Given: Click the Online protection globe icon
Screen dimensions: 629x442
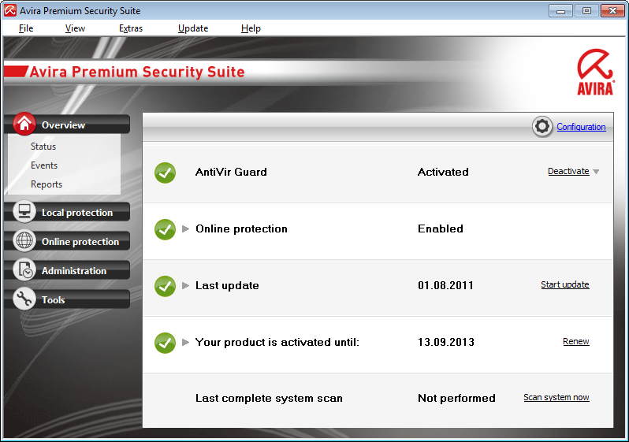Looking at the screenshot, I should pyautogui.click(x=24, y=241).
